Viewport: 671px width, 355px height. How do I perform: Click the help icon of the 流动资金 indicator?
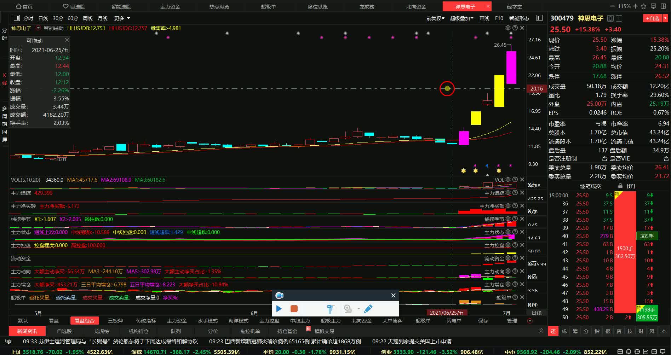(515, 258)
